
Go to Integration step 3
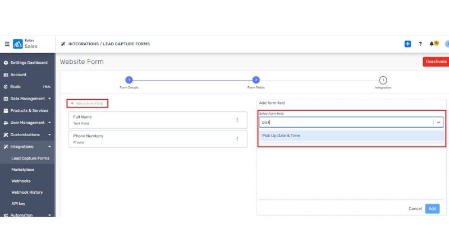[383, 80]
